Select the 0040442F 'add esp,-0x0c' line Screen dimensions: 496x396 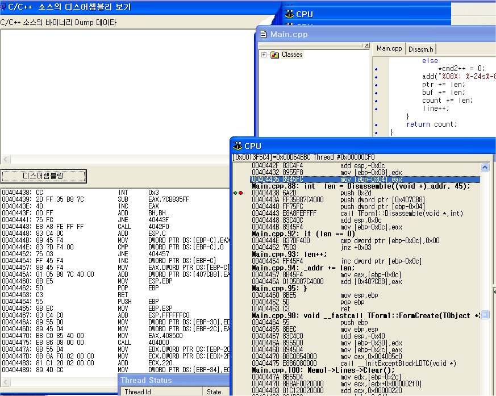(x=318, y=166)
